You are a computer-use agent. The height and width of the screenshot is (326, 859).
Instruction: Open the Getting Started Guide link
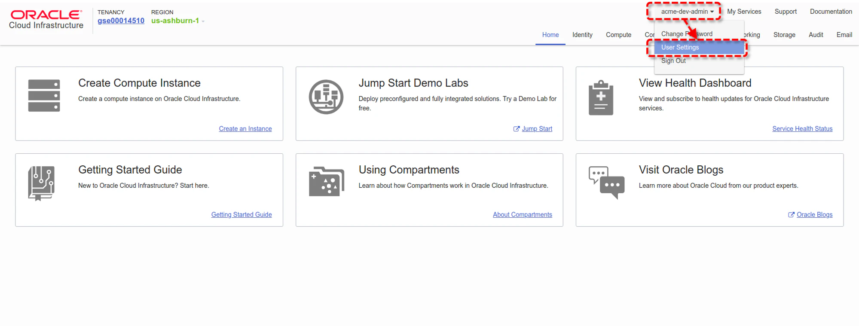(x=241, y=215)
